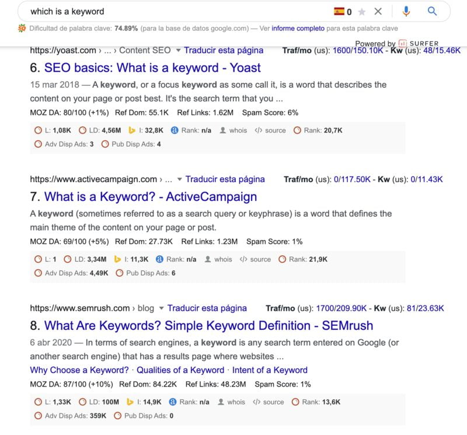The width and height of the screenshot is (467, 435).
Task: Click the Semrush icon beside L: 1,08K
Action: point(38,130)
